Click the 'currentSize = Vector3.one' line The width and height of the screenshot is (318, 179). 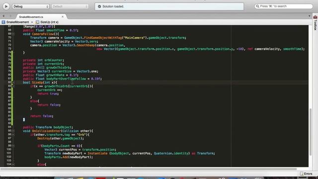(61, 72)
